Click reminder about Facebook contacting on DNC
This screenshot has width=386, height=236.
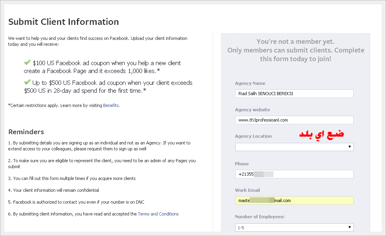point(76,202)
